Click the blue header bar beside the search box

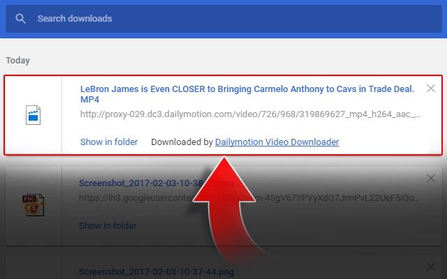pos(444,19)
